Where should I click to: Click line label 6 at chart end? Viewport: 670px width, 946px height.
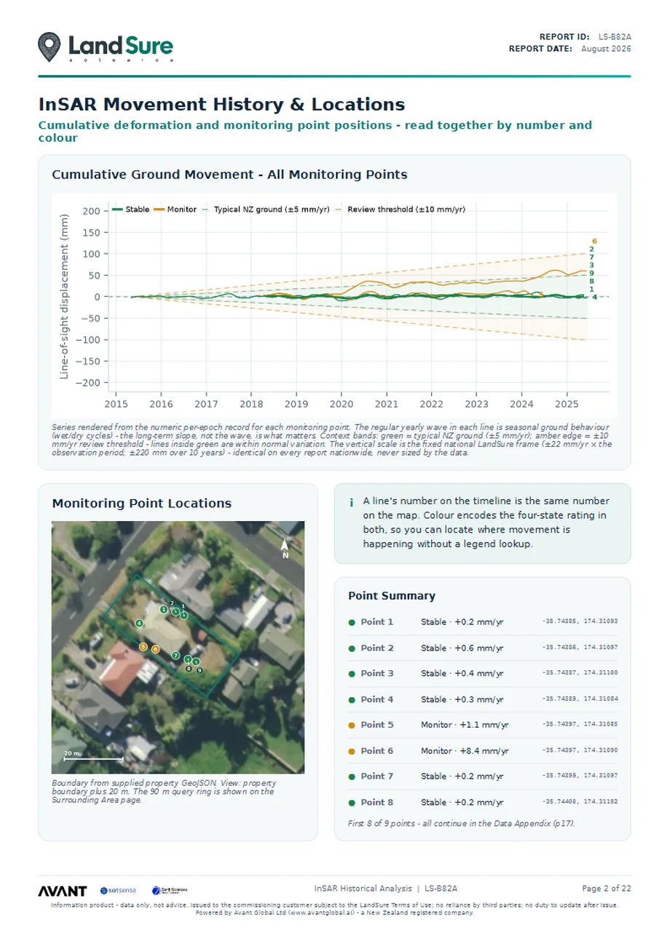[594, 241]
